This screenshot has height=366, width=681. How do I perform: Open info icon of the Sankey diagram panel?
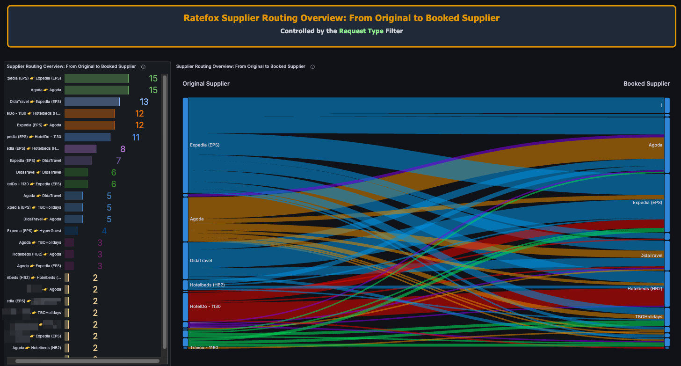[312, 66]
